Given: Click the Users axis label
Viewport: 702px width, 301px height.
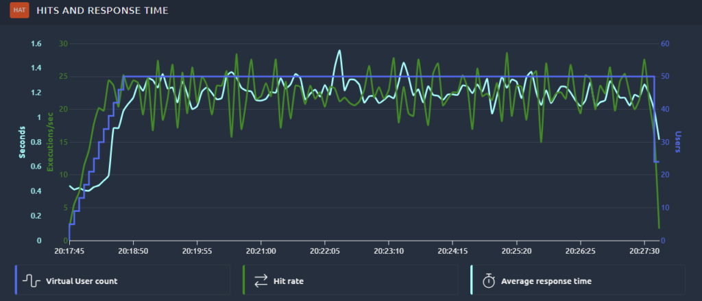Looking at the screenshot, I should click(x=678, y=141).
